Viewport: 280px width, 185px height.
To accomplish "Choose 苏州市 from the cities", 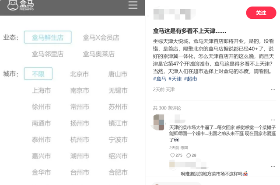I will [118, 107].
